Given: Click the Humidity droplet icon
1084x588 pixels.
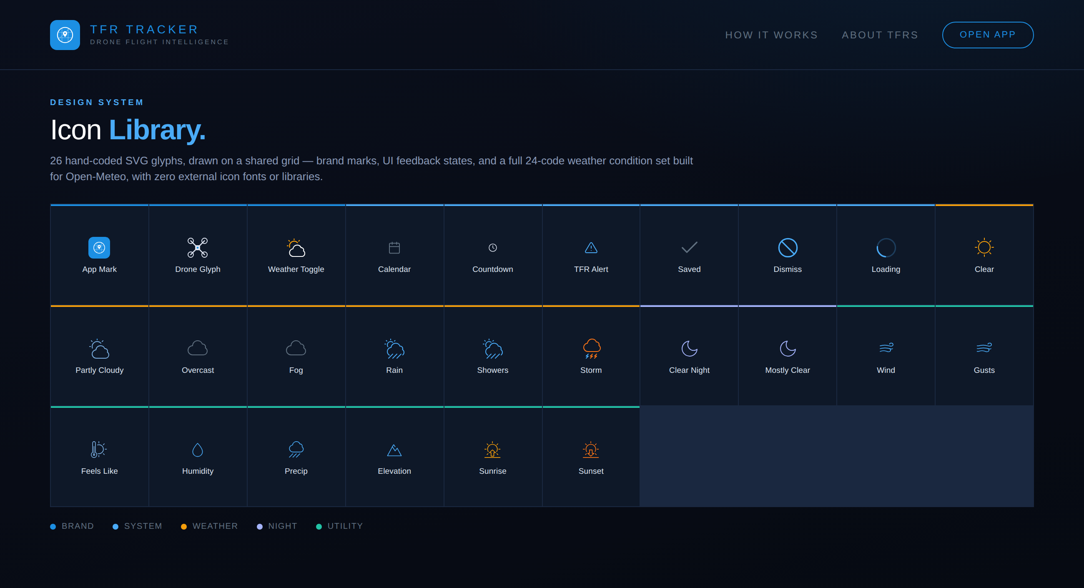Looking at the screenshot, I should pyautogui.click(x=197, y=450).
